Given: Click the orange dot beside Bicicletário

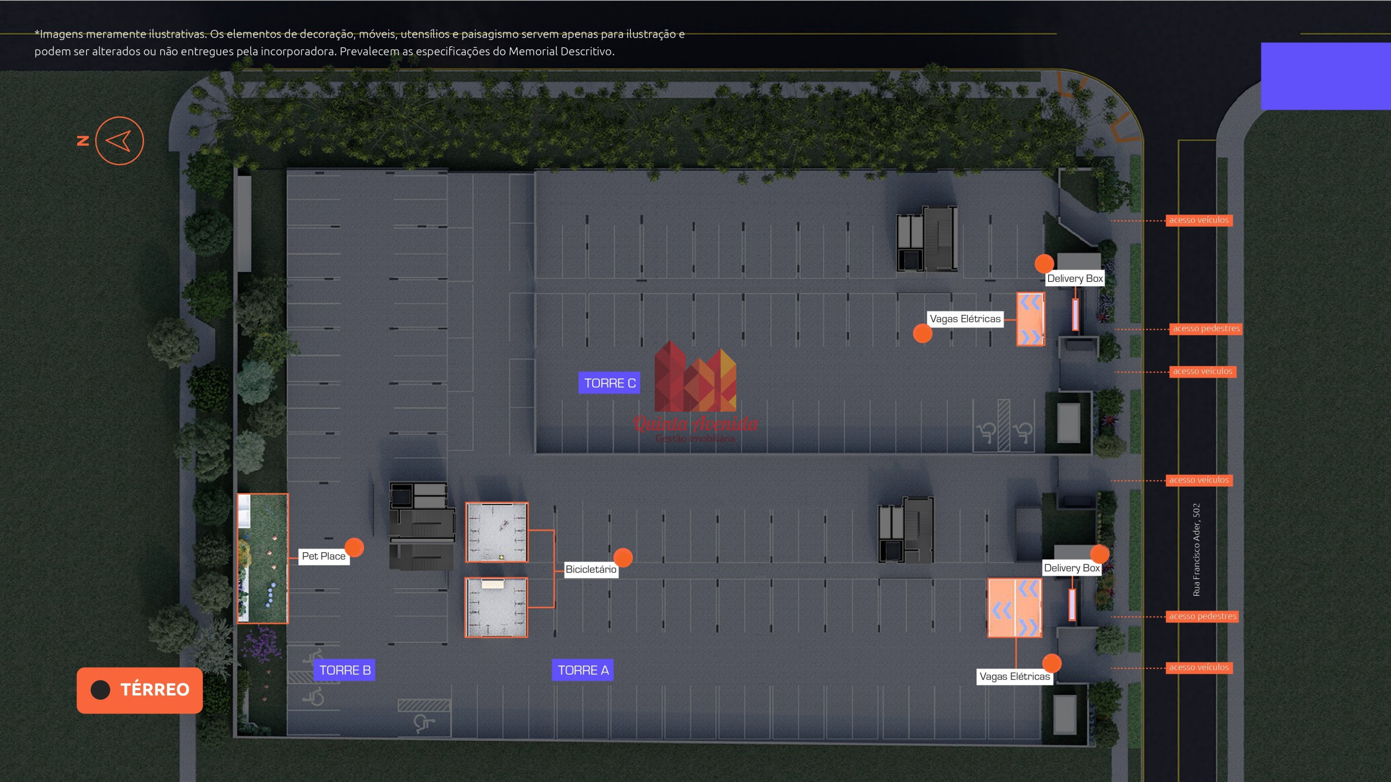Looking at the screenshot, I should (623, 557).
